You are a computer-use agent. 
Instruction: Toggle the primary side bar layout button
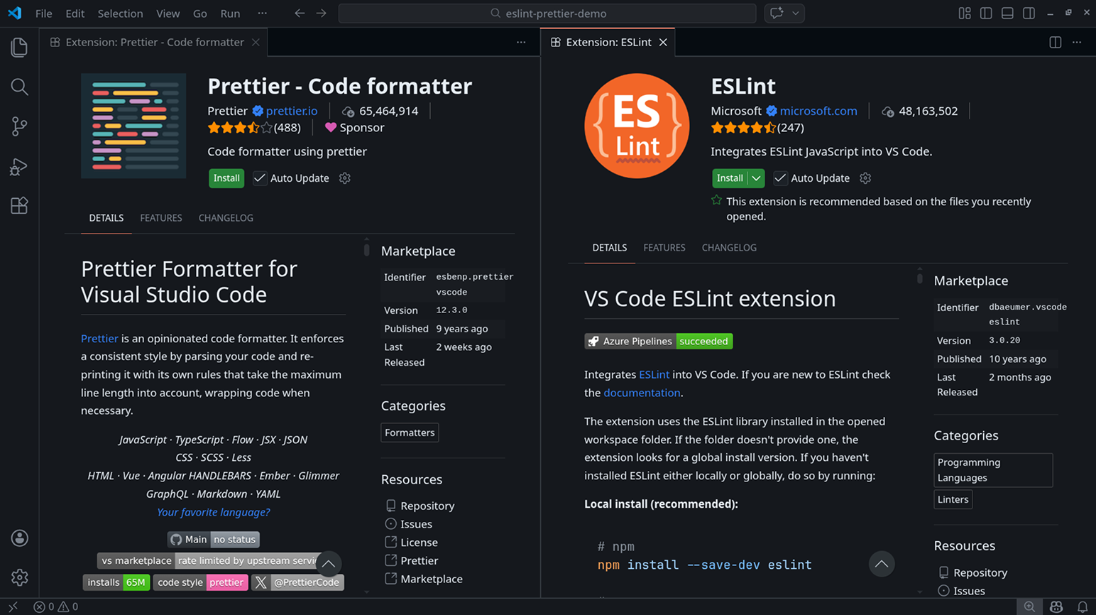986,13
